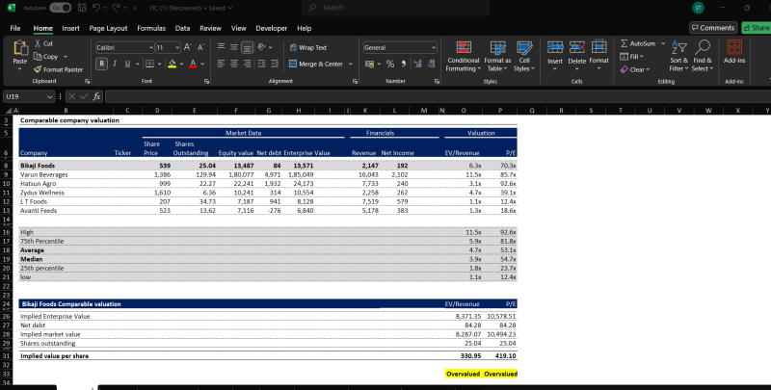Click in the Search box
This screenshot has width=771, height=390.
tap(396, 8)
